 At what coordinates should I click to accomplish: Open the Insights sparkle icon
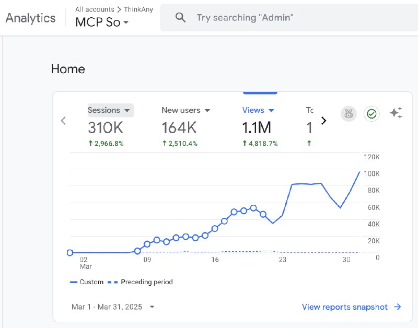point(396,113)
